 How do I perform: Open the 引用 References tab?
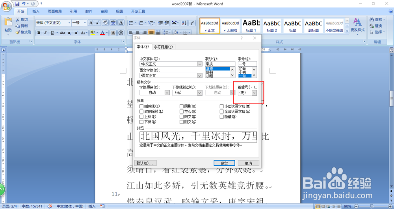tap(73, 11)
